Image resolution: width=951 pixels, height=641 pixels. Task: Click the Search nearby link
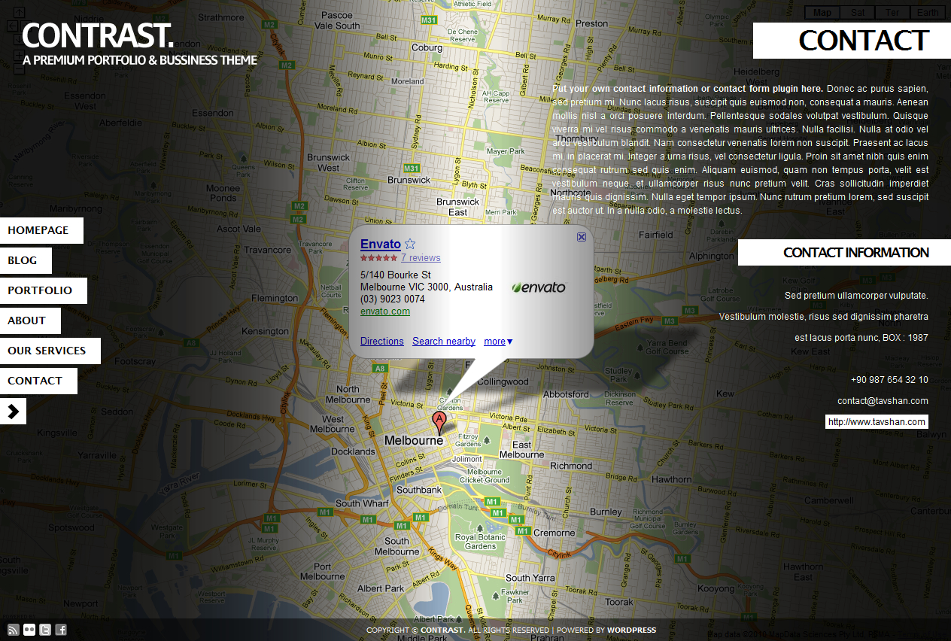coord(444,342)
